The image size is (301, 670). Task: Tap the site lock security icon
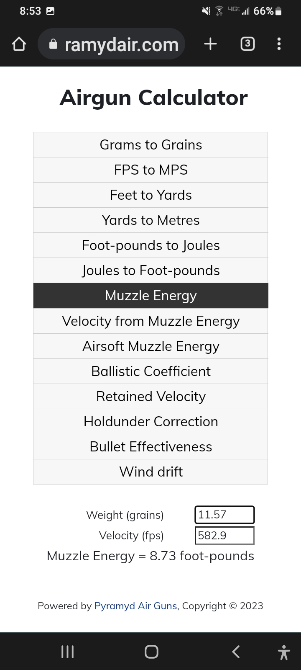pyautogui.click(x=53, y=44)
